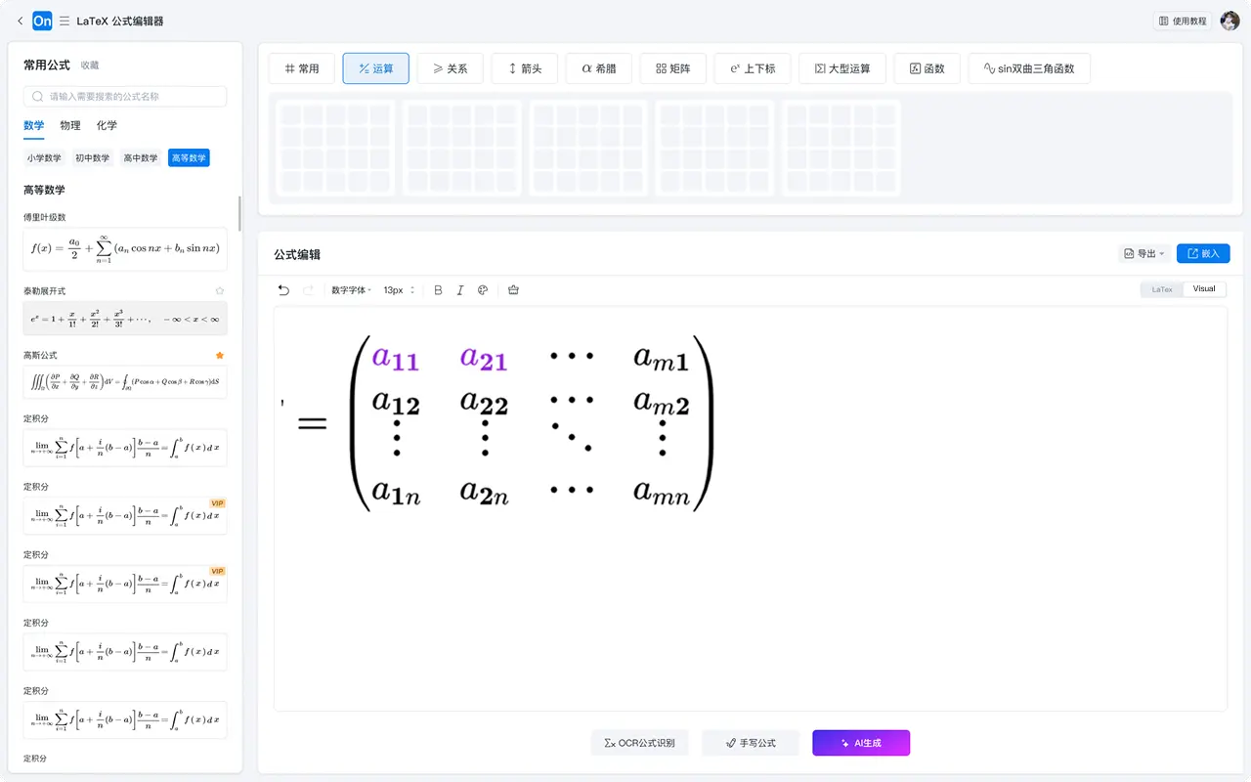
Task: Clear the formula with the trash icon
Action: [x=513, y=289]
